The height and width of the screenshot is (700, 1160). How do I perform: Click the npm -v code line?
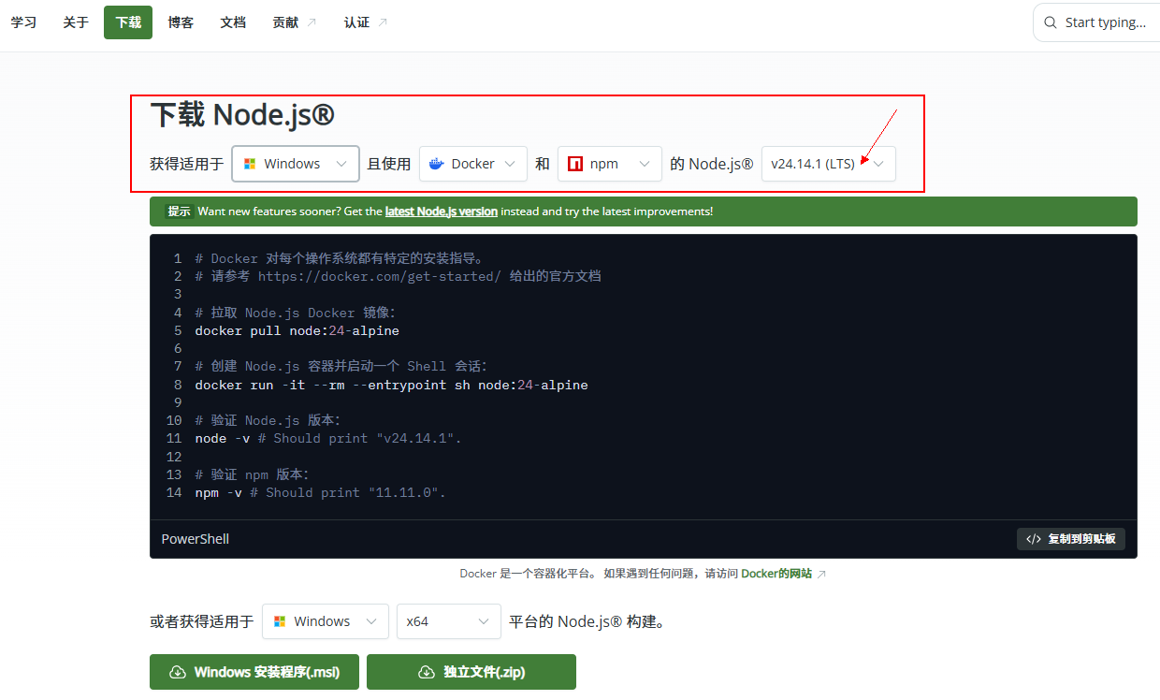tap(321, 492)
